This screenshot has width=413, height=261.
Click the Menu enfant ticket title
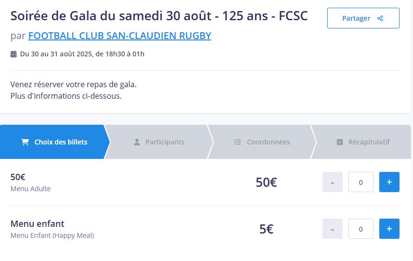point(38,223)
